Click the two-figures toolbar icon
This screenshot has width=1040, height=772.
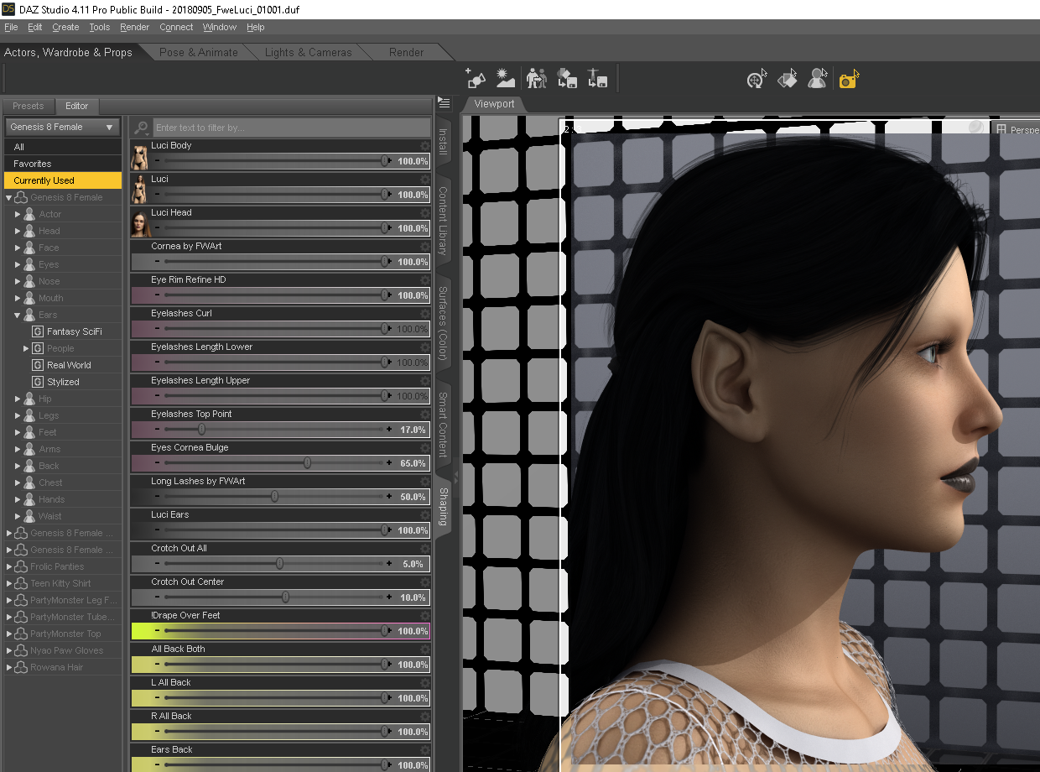(x=537, y=79)
